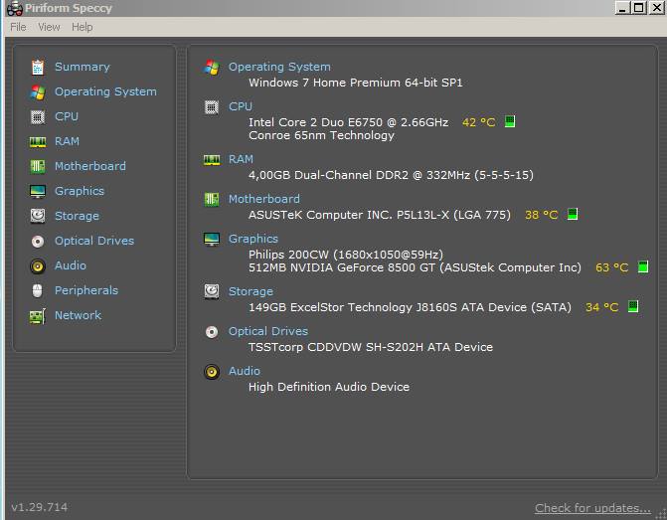Screen dimensions: 667x520
Task: Click the 34 °C storage temperature value
Action: click(x=601, y=307)
